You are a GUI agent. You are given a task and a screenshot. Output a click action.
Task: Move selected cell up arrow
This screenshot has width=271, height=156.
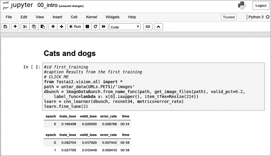pos(53,27)
